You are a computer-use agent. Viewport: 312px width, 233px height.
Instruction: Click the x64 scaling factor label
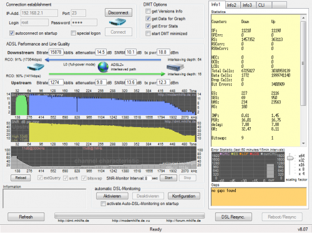tap(301, 156)
